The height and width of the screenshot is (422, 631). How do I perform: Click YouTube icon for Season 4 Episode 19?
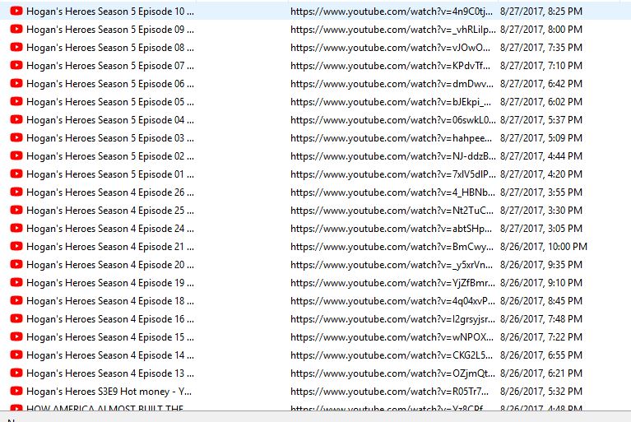pos(16,282)
